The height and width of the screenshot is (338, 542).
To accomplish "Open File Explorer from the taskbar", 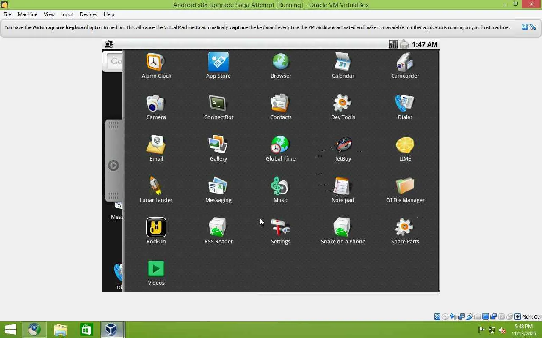I will coord(61,330).
